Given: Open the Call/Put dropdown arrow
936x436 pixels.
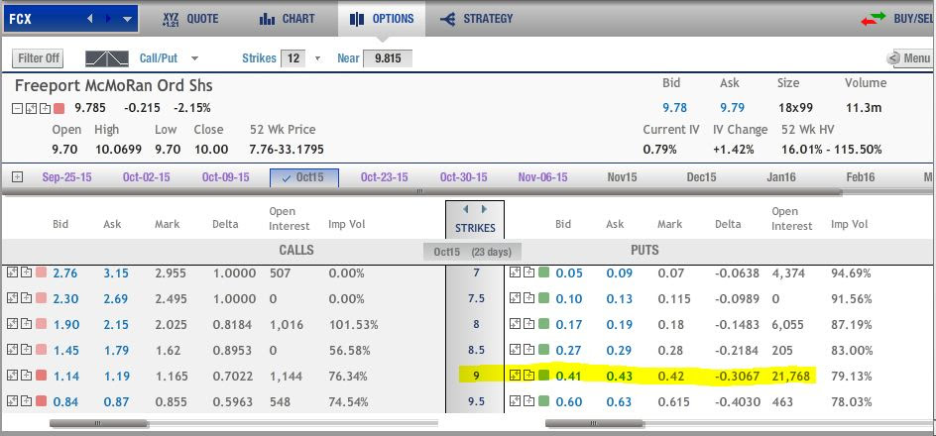Looking at the screenshot, I should coord(194,58).
